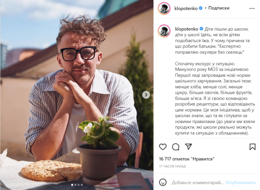View 16 717 likes list
The image size is (260, 190).
point(187,159)
